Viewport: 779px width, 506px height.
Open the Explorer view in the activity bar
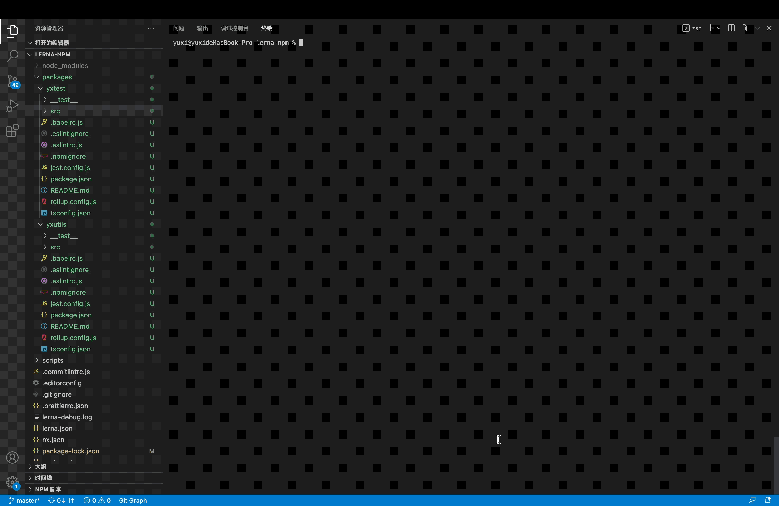(x=12, y=31)
